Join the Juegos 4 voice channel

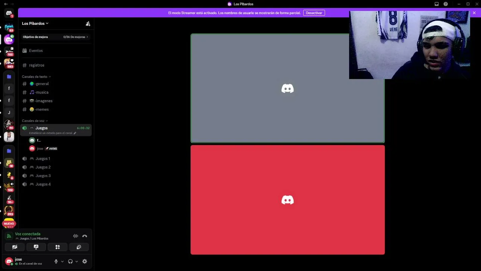[56, 184]
